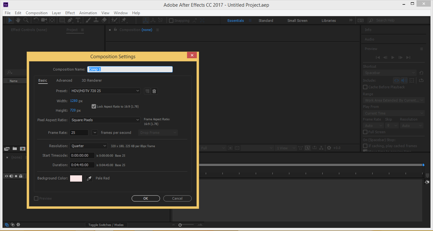Click the delete preset trash icon

click(154, 91)
